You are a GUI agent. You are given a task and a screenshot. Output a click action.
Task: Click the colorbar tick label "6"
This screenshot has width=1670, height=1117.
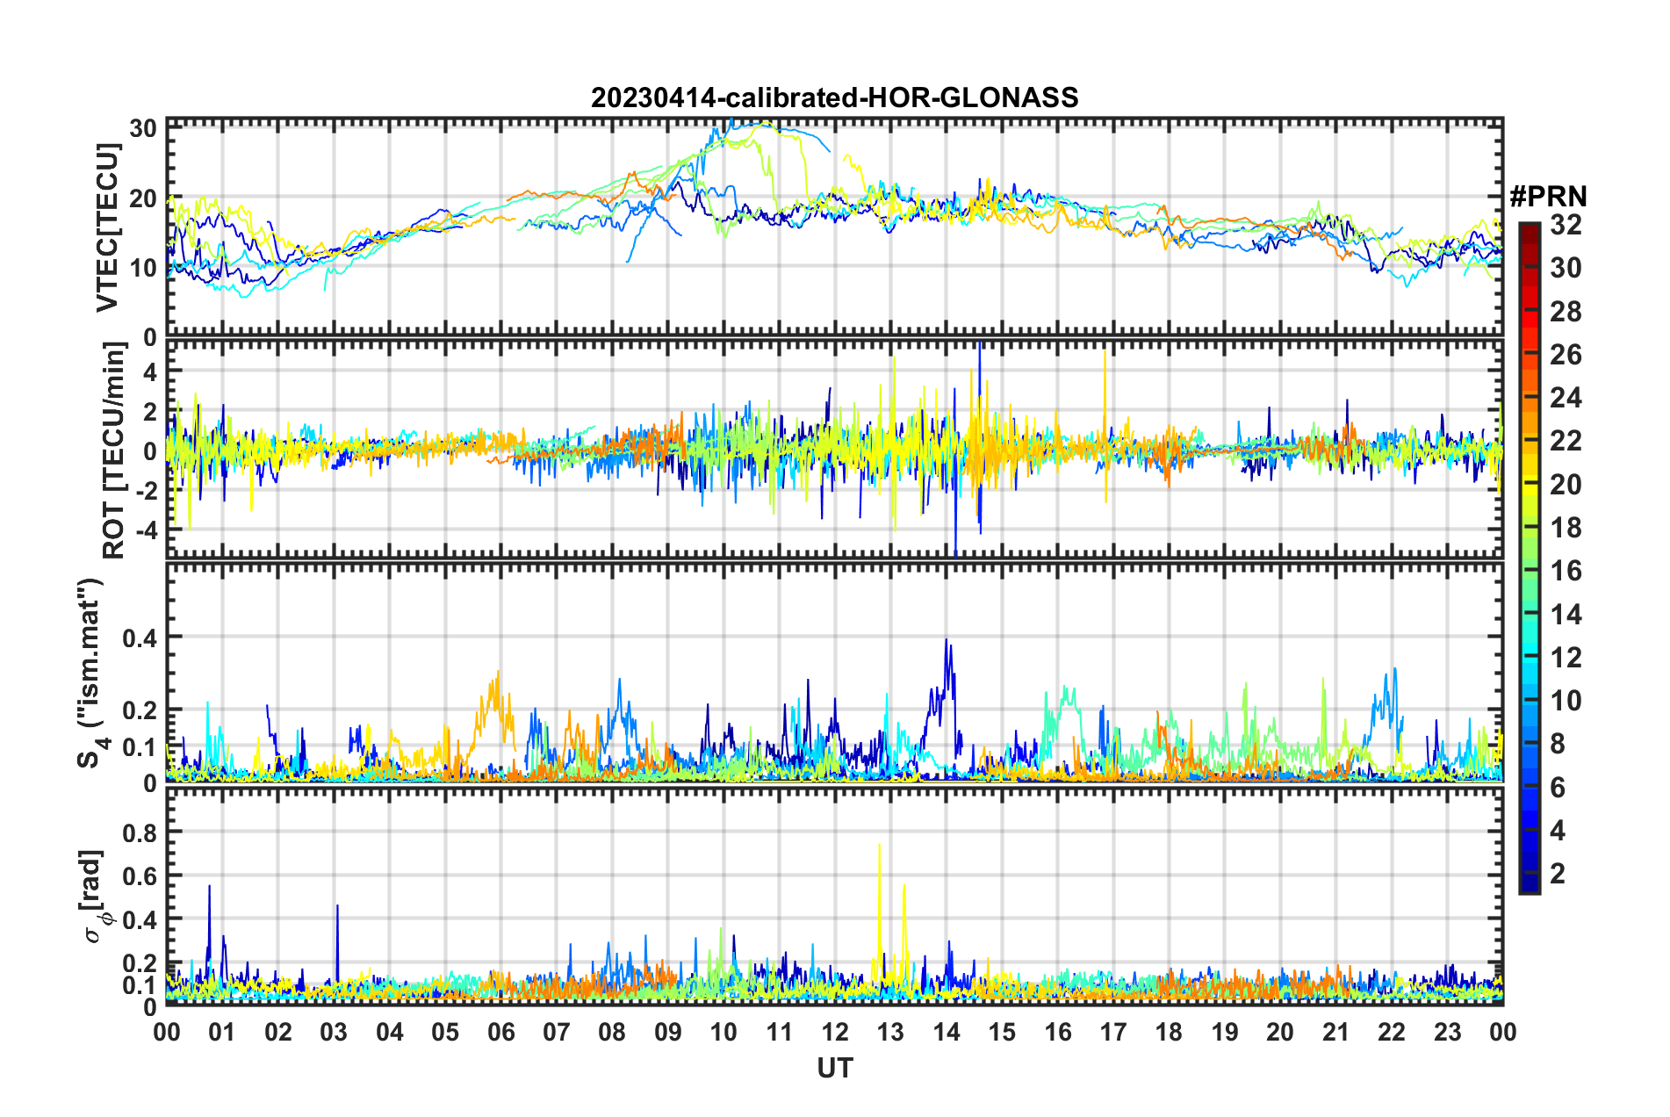click(x=1558, y=787)
